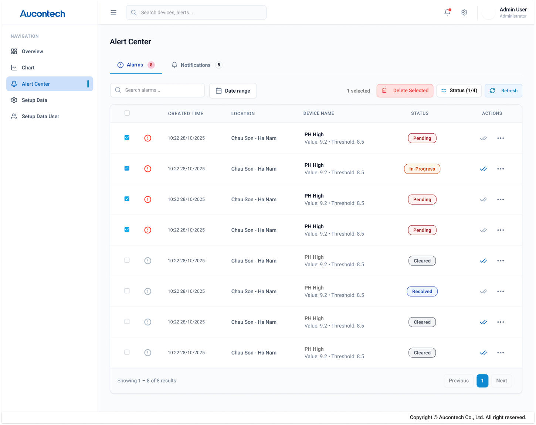The height and width of the screenshot is (425, 536).
Task: Click trash icon in Delete Selected
Action: (384, 90)
